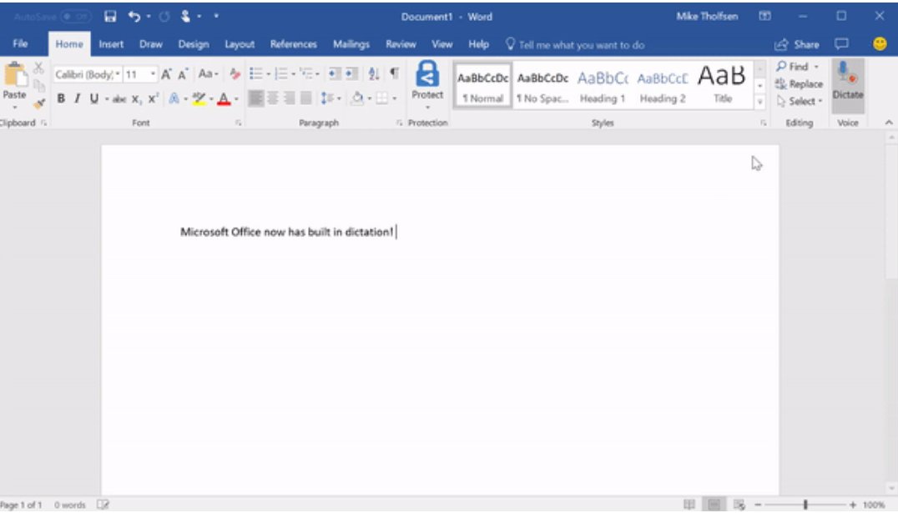898x513 pixels.
Task: Open the font size dropdown
Action: tap(151, 73)
